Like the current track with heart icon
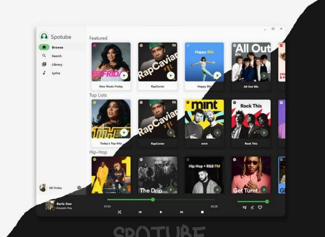The width and height of the screenshot is (325, 237). point(260,207)
